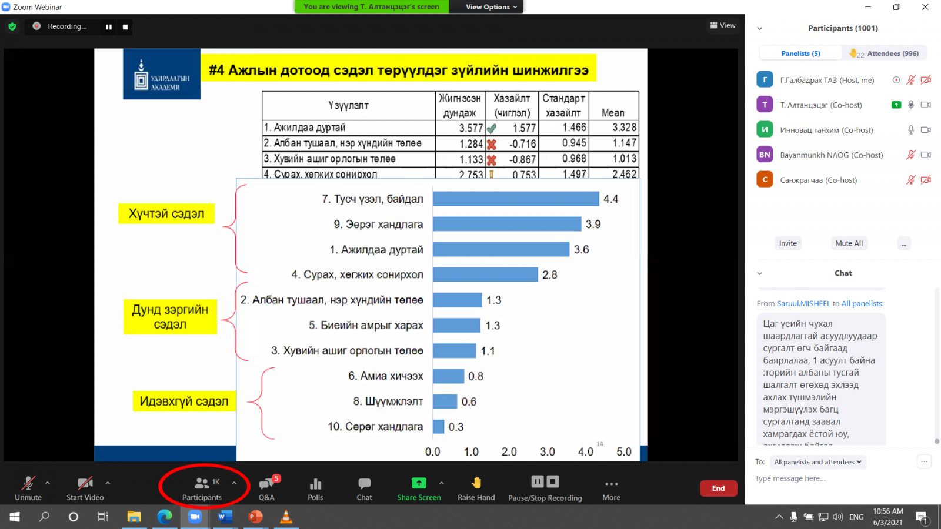Open the Q&A panel icon
Screen dimensions: 941x529
point(266,484)
